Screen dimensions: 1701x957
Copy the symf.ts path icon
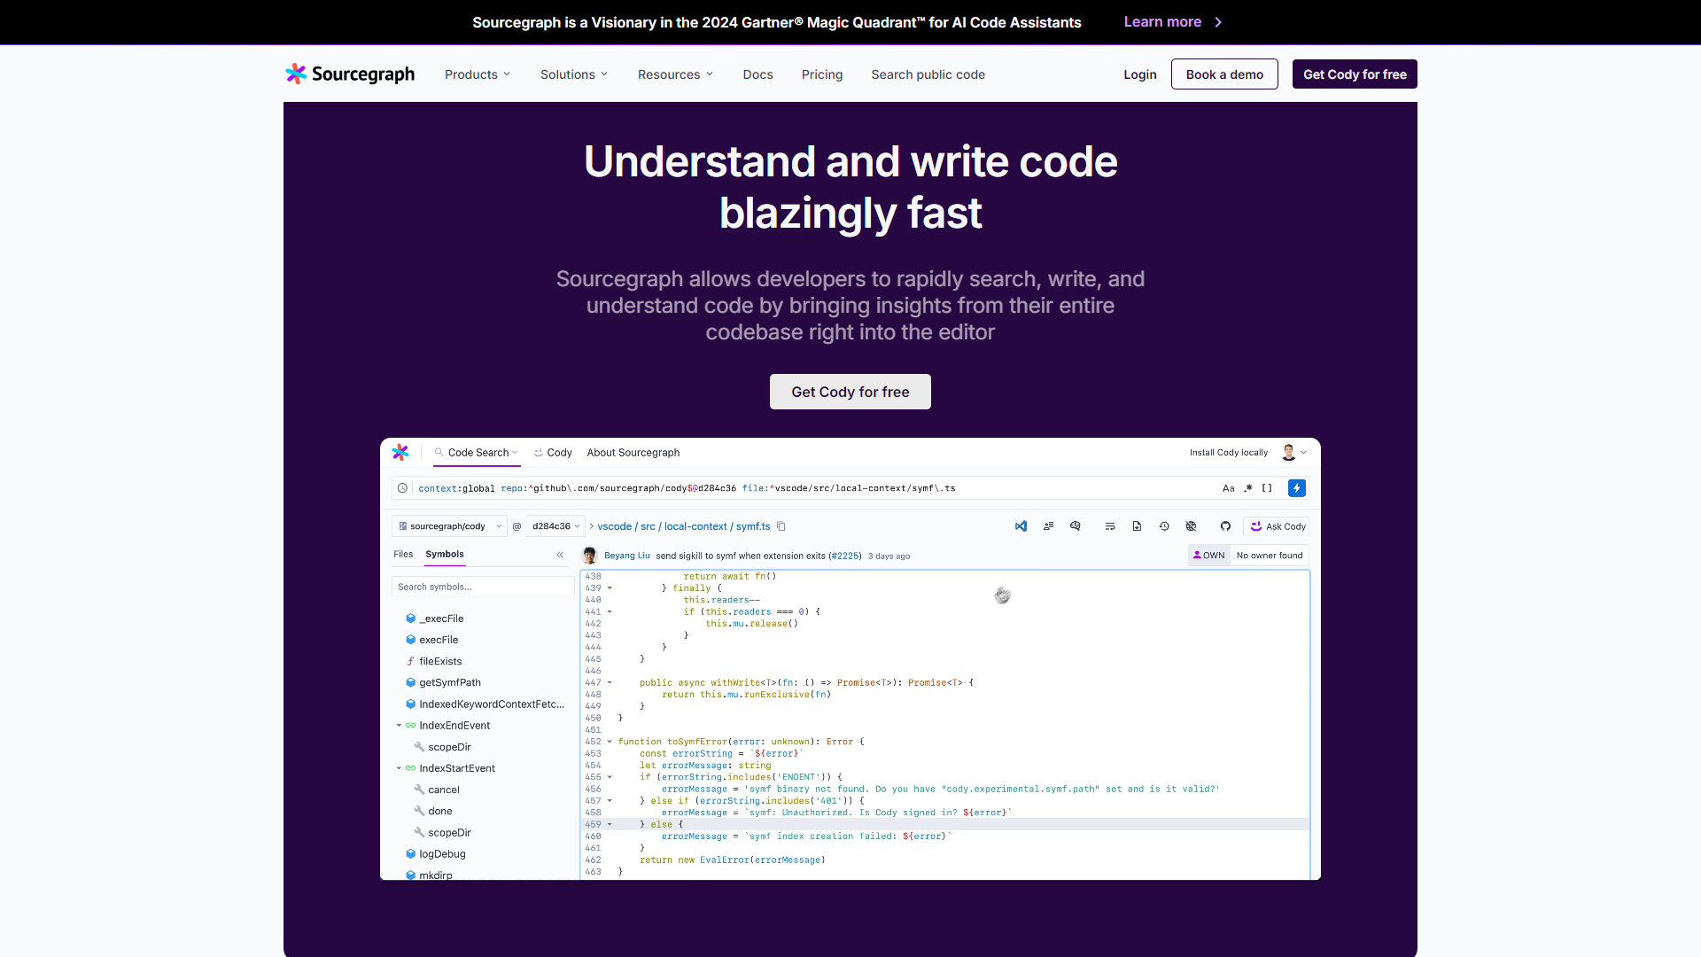pos(781,526)
